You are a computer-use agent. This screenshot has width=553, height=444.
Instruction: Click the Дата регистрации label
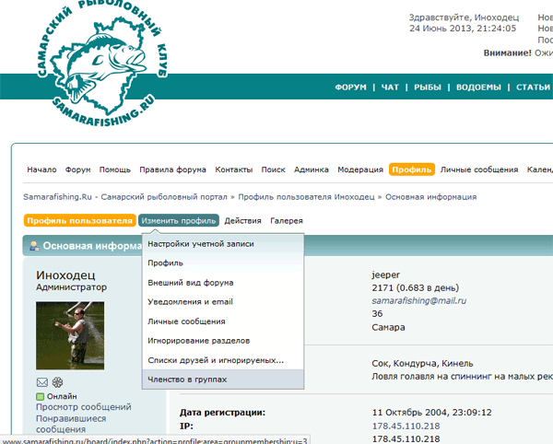(222, 413)
